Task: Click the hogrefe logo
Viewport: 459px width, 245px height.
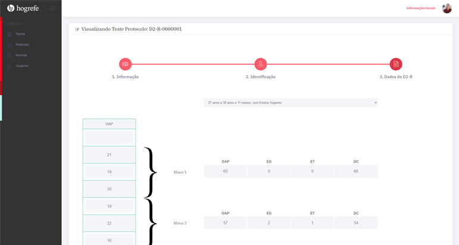Action: [x=23, y=8]
